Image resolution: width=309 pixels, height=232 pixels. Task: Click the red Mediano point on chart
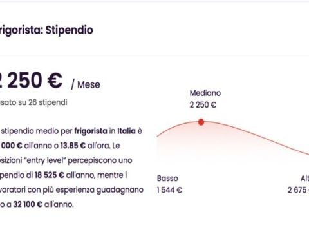point(201,122)
